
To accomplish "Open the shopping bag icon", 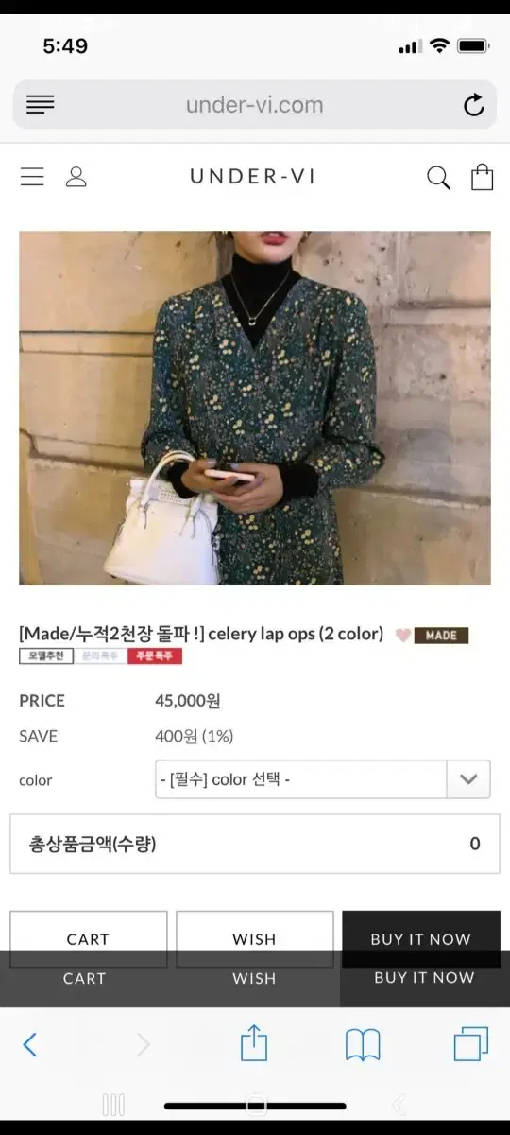I will coord(483,177).
